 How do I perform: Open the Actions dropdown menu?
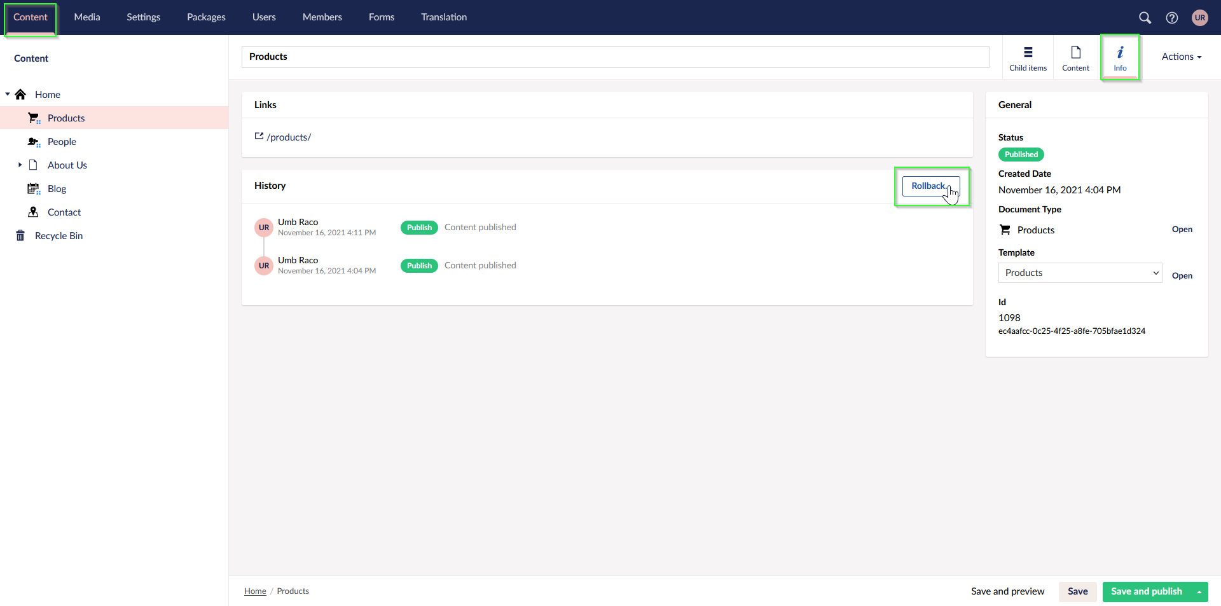1181,57
